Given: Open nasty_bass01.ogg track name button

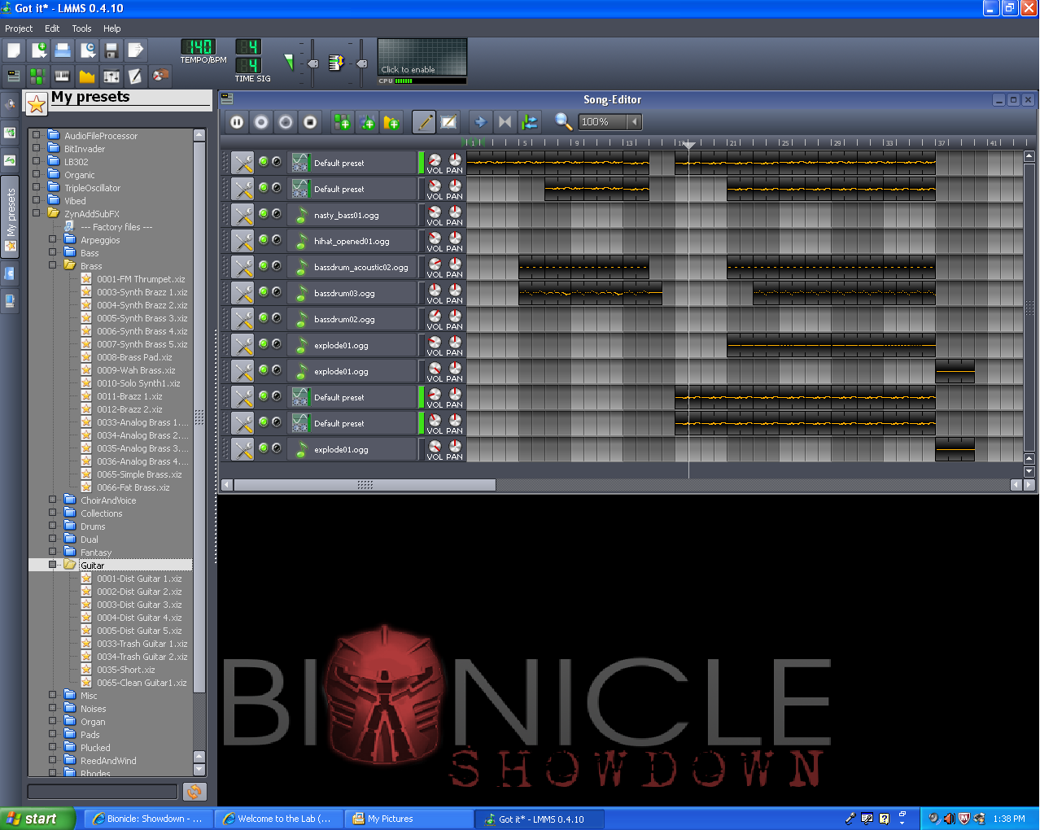Looking at the screenshot, I should pyautogui.click(x=352, y=215).
